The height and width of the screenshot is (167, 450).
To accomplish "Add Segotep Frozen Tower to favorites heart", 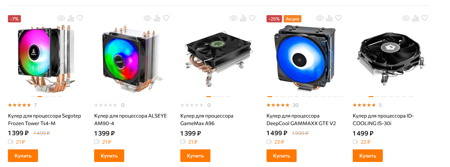I will click(80, 18).
